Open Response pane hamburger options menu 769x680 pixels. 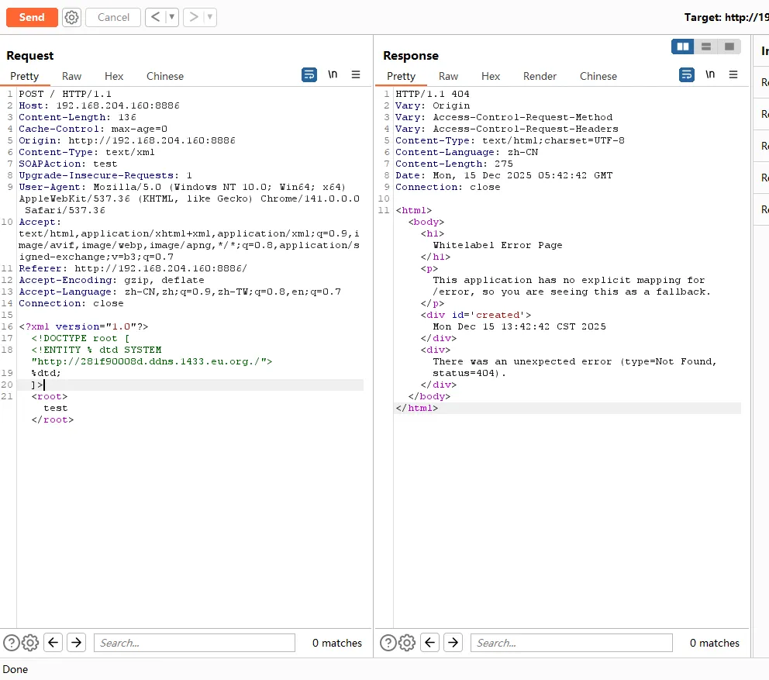[733, 74]
